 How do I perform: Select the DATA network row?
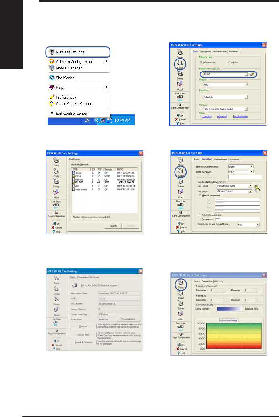[104, 176]
